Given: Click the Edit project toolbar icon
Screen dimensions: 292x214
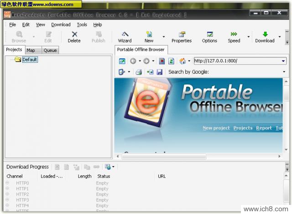Looking at the screenshot, I should click(48, 37).
